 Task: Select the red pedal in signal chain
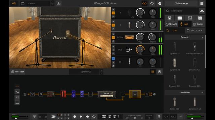[63, 94]
